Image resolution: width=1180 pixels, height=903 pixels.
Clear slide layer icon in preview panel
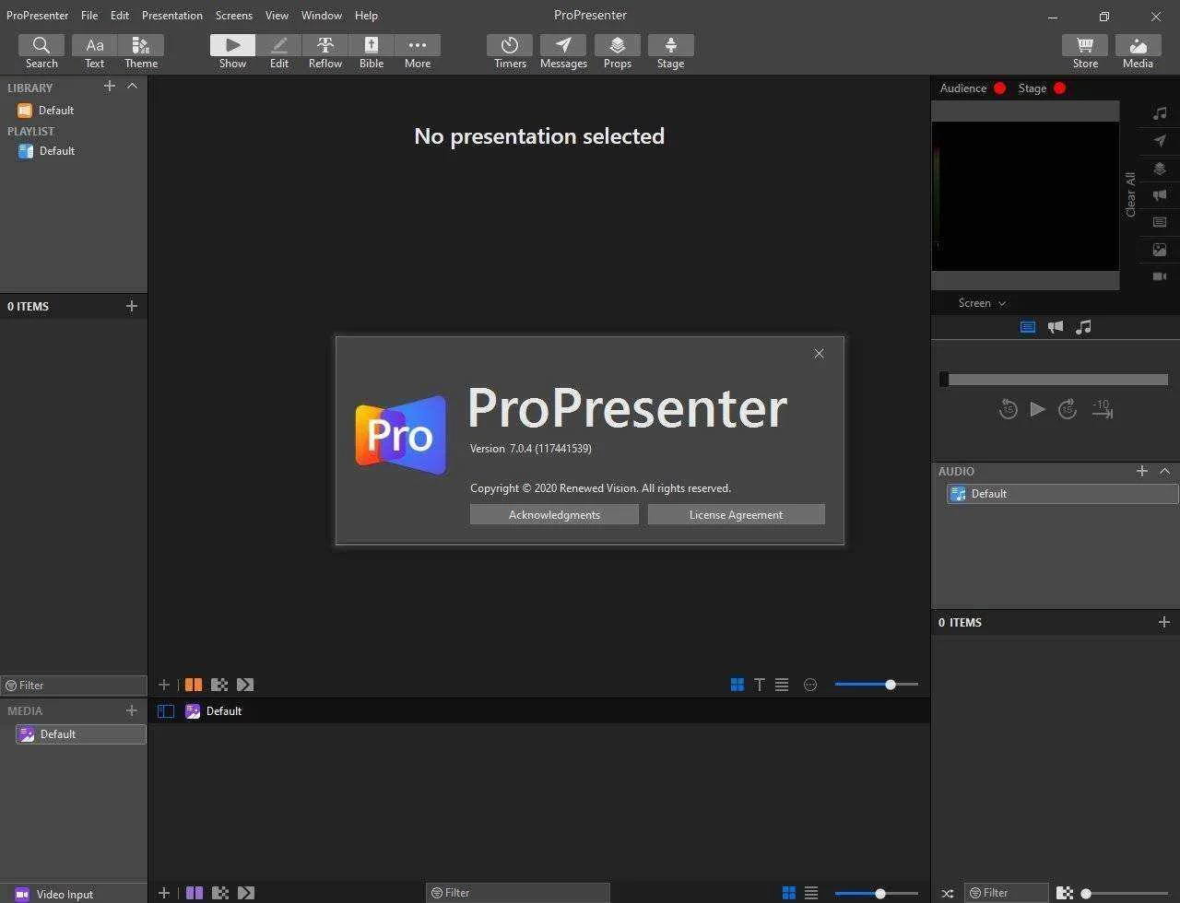(1160, 222)
